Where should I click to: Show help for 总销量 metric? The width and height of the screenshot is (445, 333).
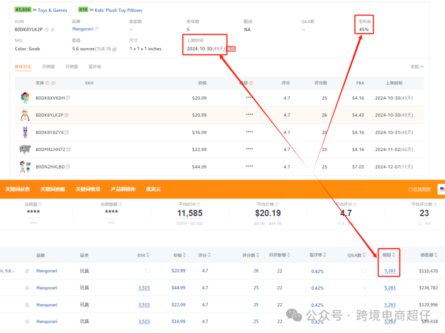point(40,204)
